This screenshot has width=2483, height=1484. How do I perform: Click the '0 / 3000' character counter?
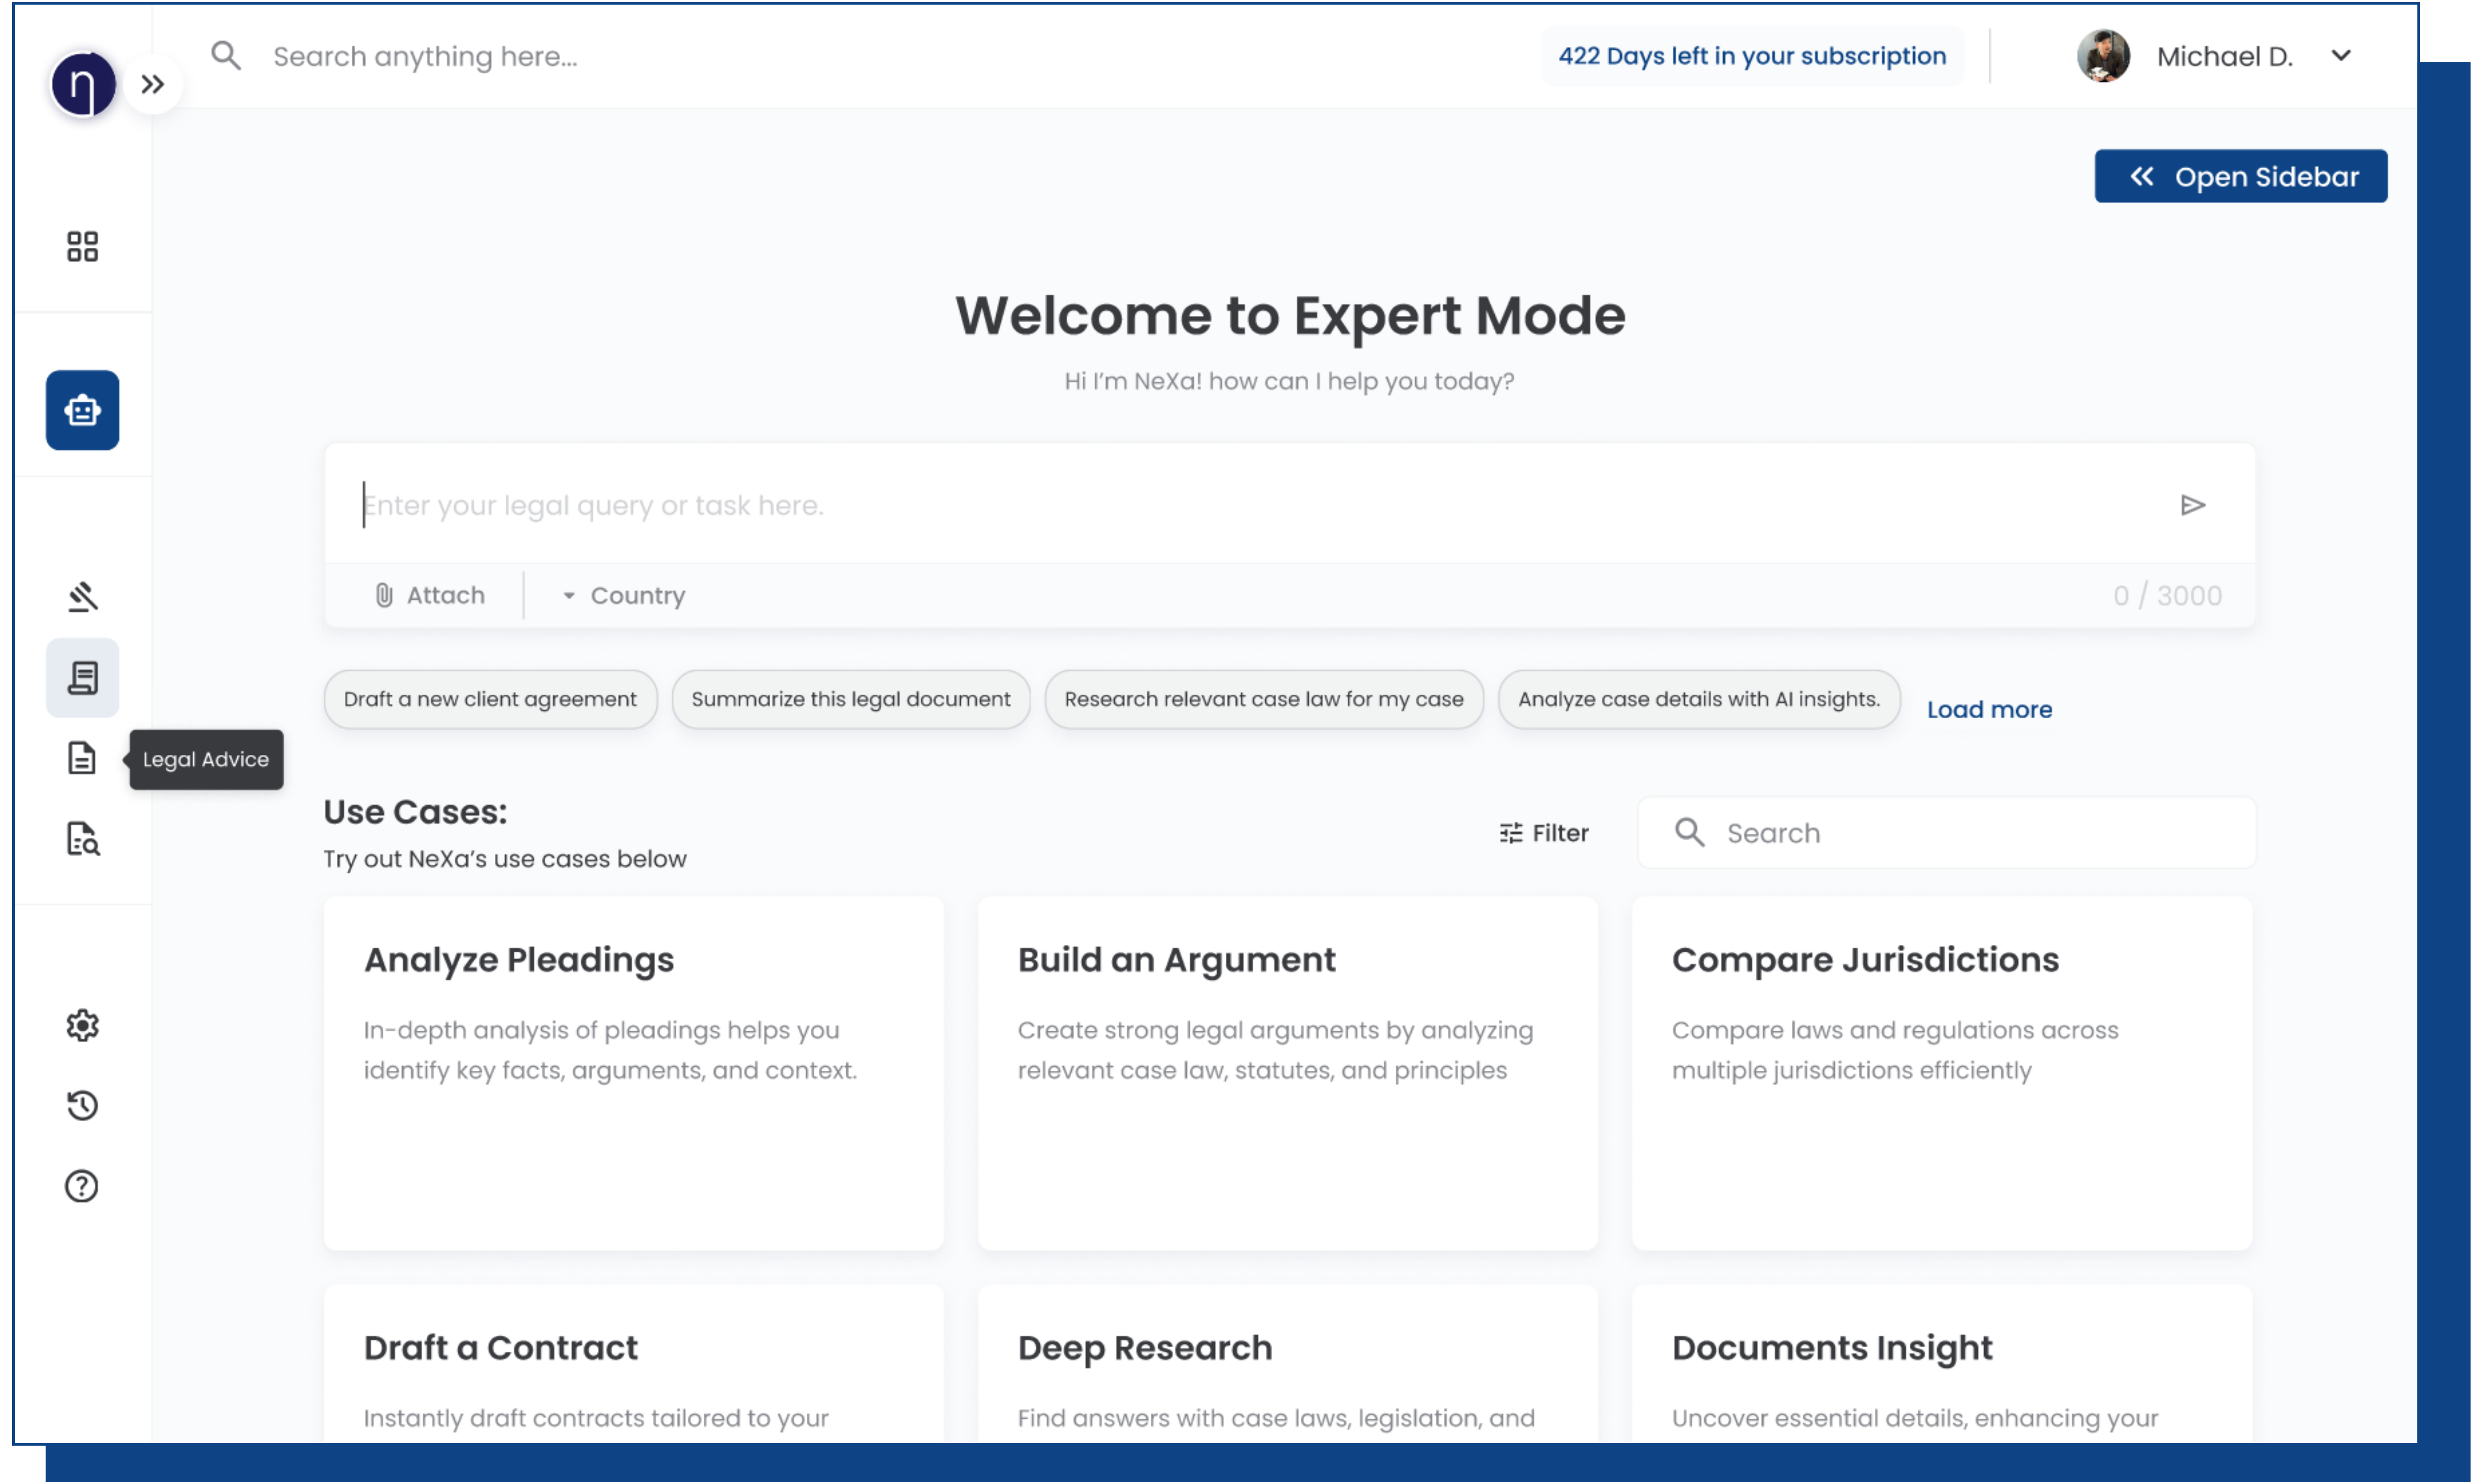(2169, 596)
